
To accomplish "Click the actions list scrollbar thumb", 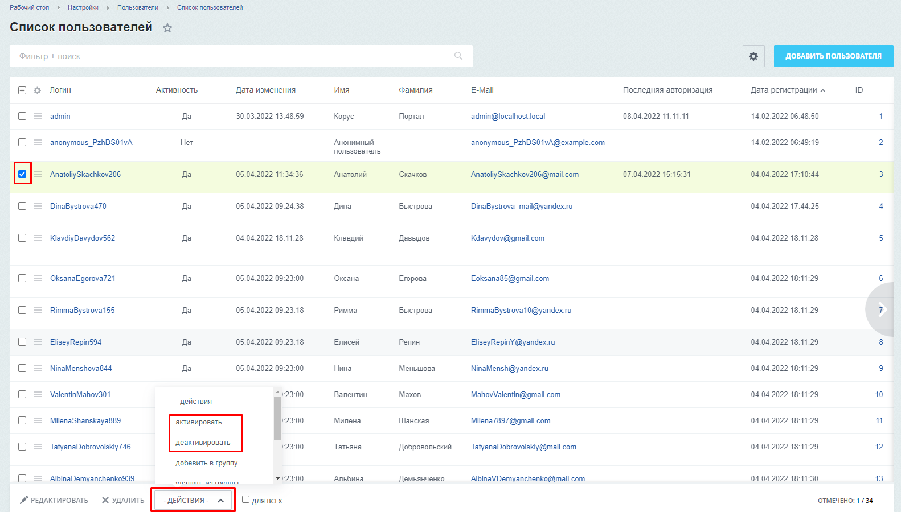I will [x=278, y=419].
